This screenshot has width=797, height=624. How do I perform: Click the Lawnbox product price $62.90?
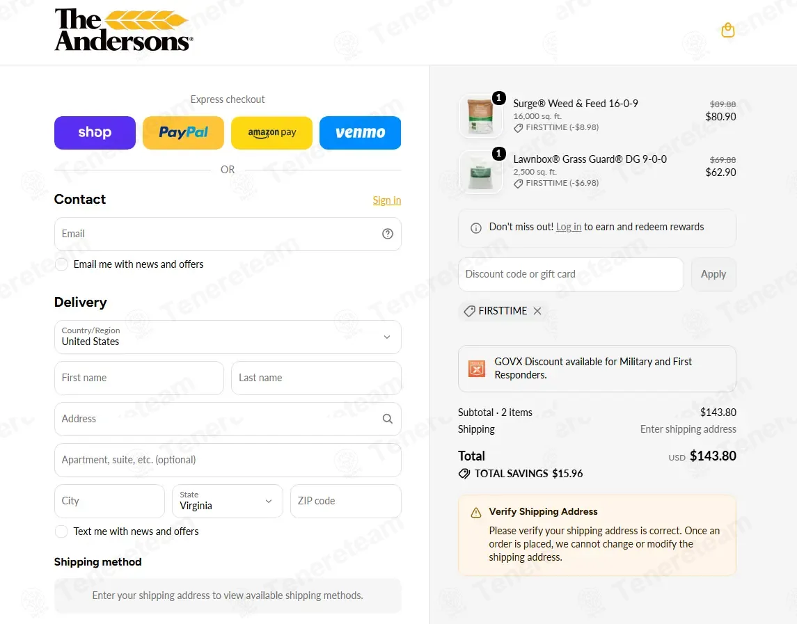[x=720, y=173]
